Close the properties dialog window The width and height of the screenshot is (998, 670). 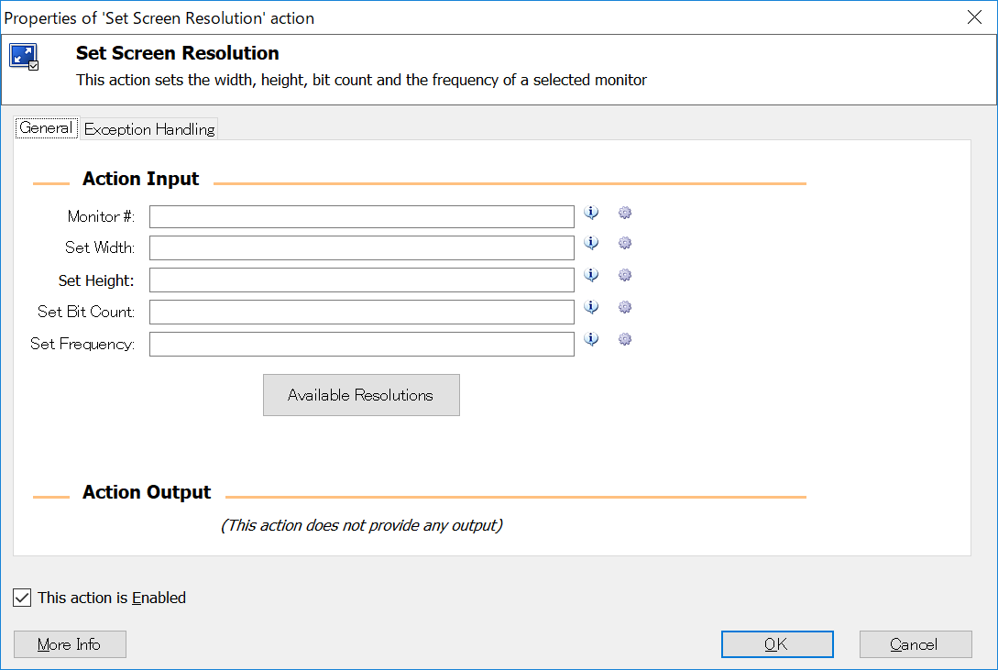(975, 17)
